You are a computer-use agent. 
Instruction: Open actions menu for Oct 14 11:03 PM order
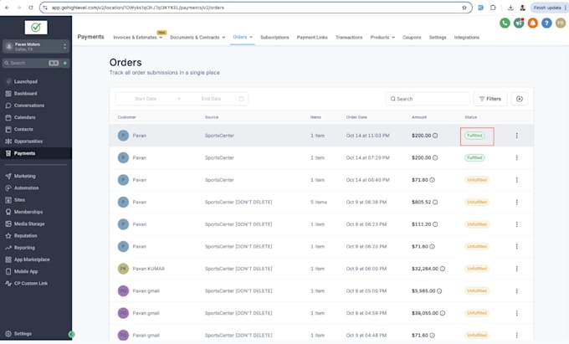[x=517, y=136]
